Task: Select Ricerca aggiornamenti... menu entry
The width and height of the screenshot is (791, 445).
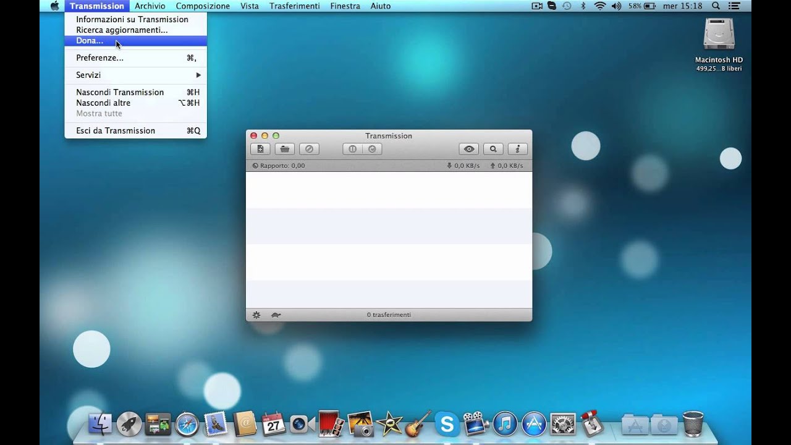Action: (x=136, y=30)
